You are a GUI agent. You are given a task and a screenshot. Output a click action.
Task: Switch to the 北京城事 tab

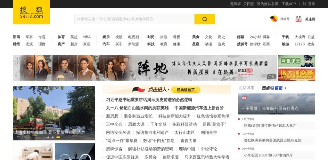(246, 88)
